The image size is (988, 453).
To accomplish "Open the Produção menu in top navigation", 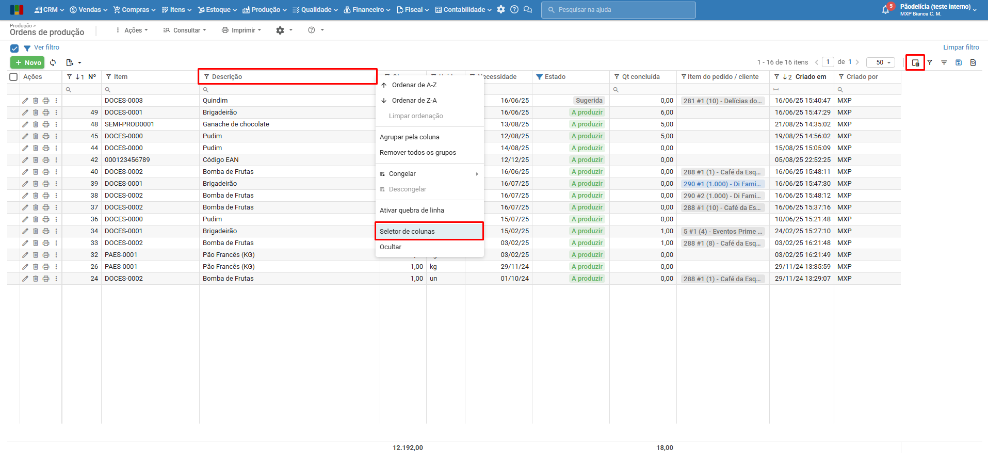I will point(264,10).
